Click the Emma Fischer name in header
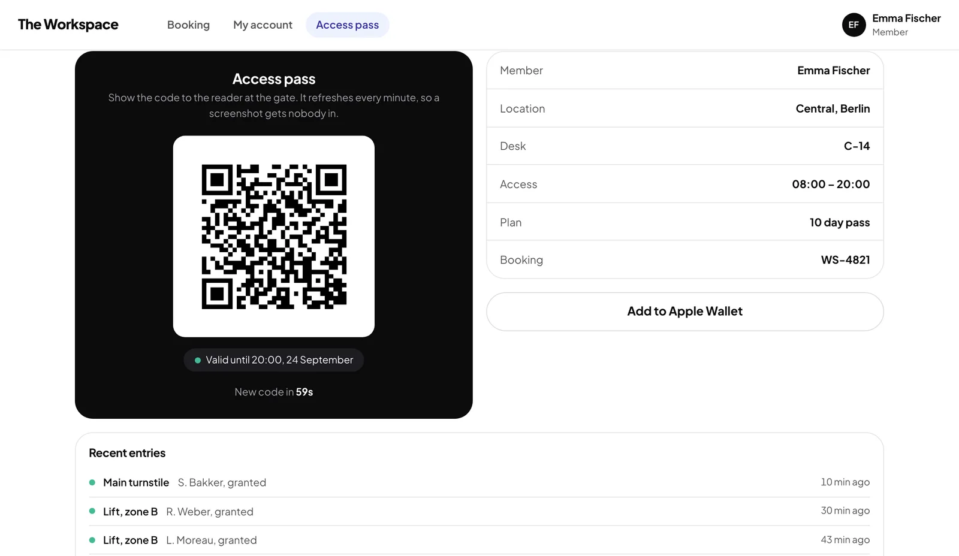Image resolution: width=959 pixels, height=556 pixels. (x=906, y=18)
